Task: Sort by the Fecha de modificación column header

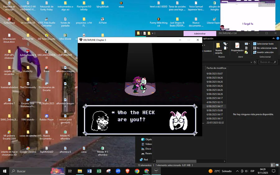Action: pyautogui.click(x=216, y=68)
